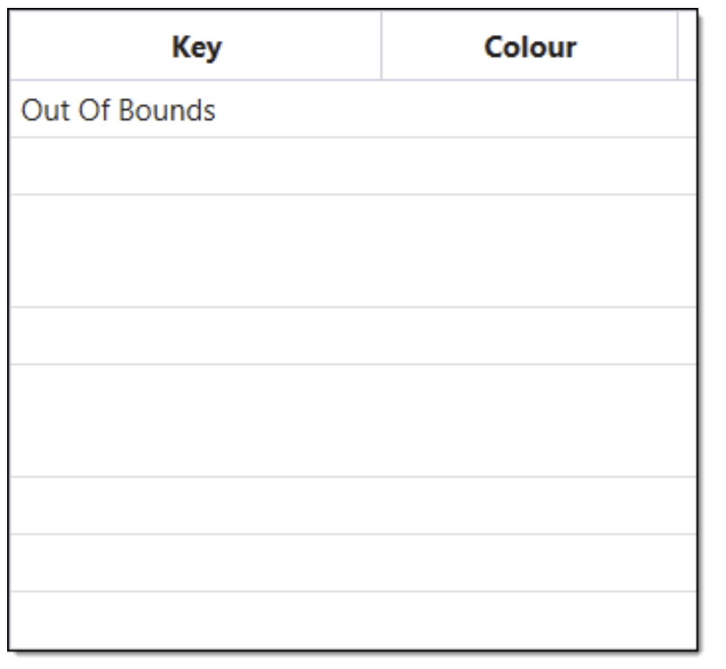The image size is (726, 669).
Task: Select the second empty row under Out Of Bounds
Action: [196, 250]
